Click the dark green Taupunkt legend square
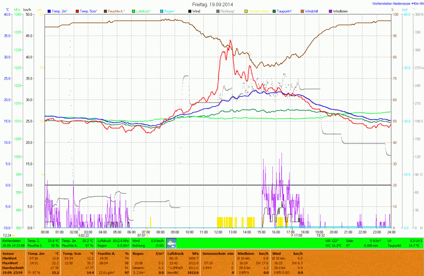This screenshot has height=276, width=424. 275,11
